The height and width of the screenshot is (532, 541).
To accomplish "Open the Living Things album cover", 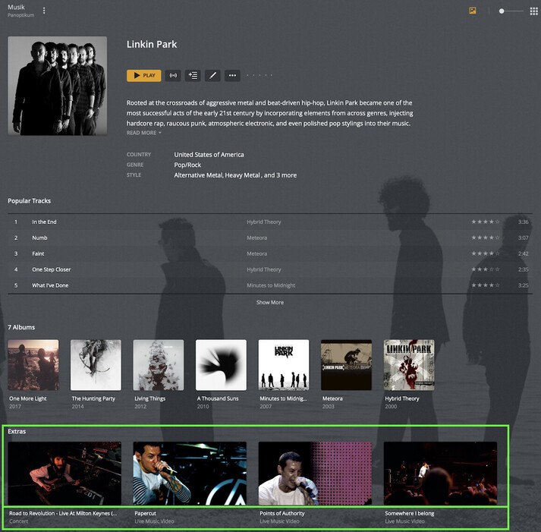I will coord(159,365).
